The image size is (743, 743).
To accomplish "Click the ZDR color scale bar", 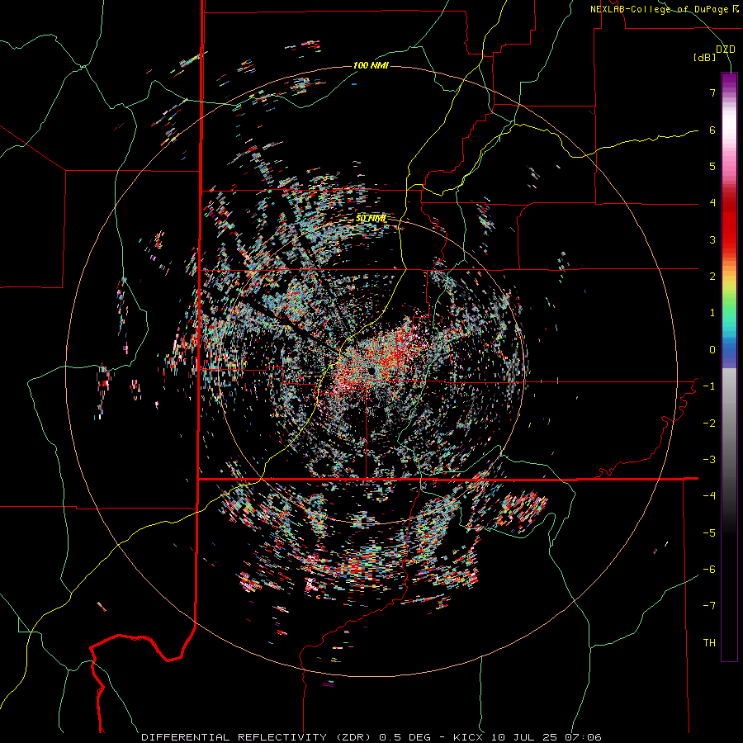I will click(729, 367).
